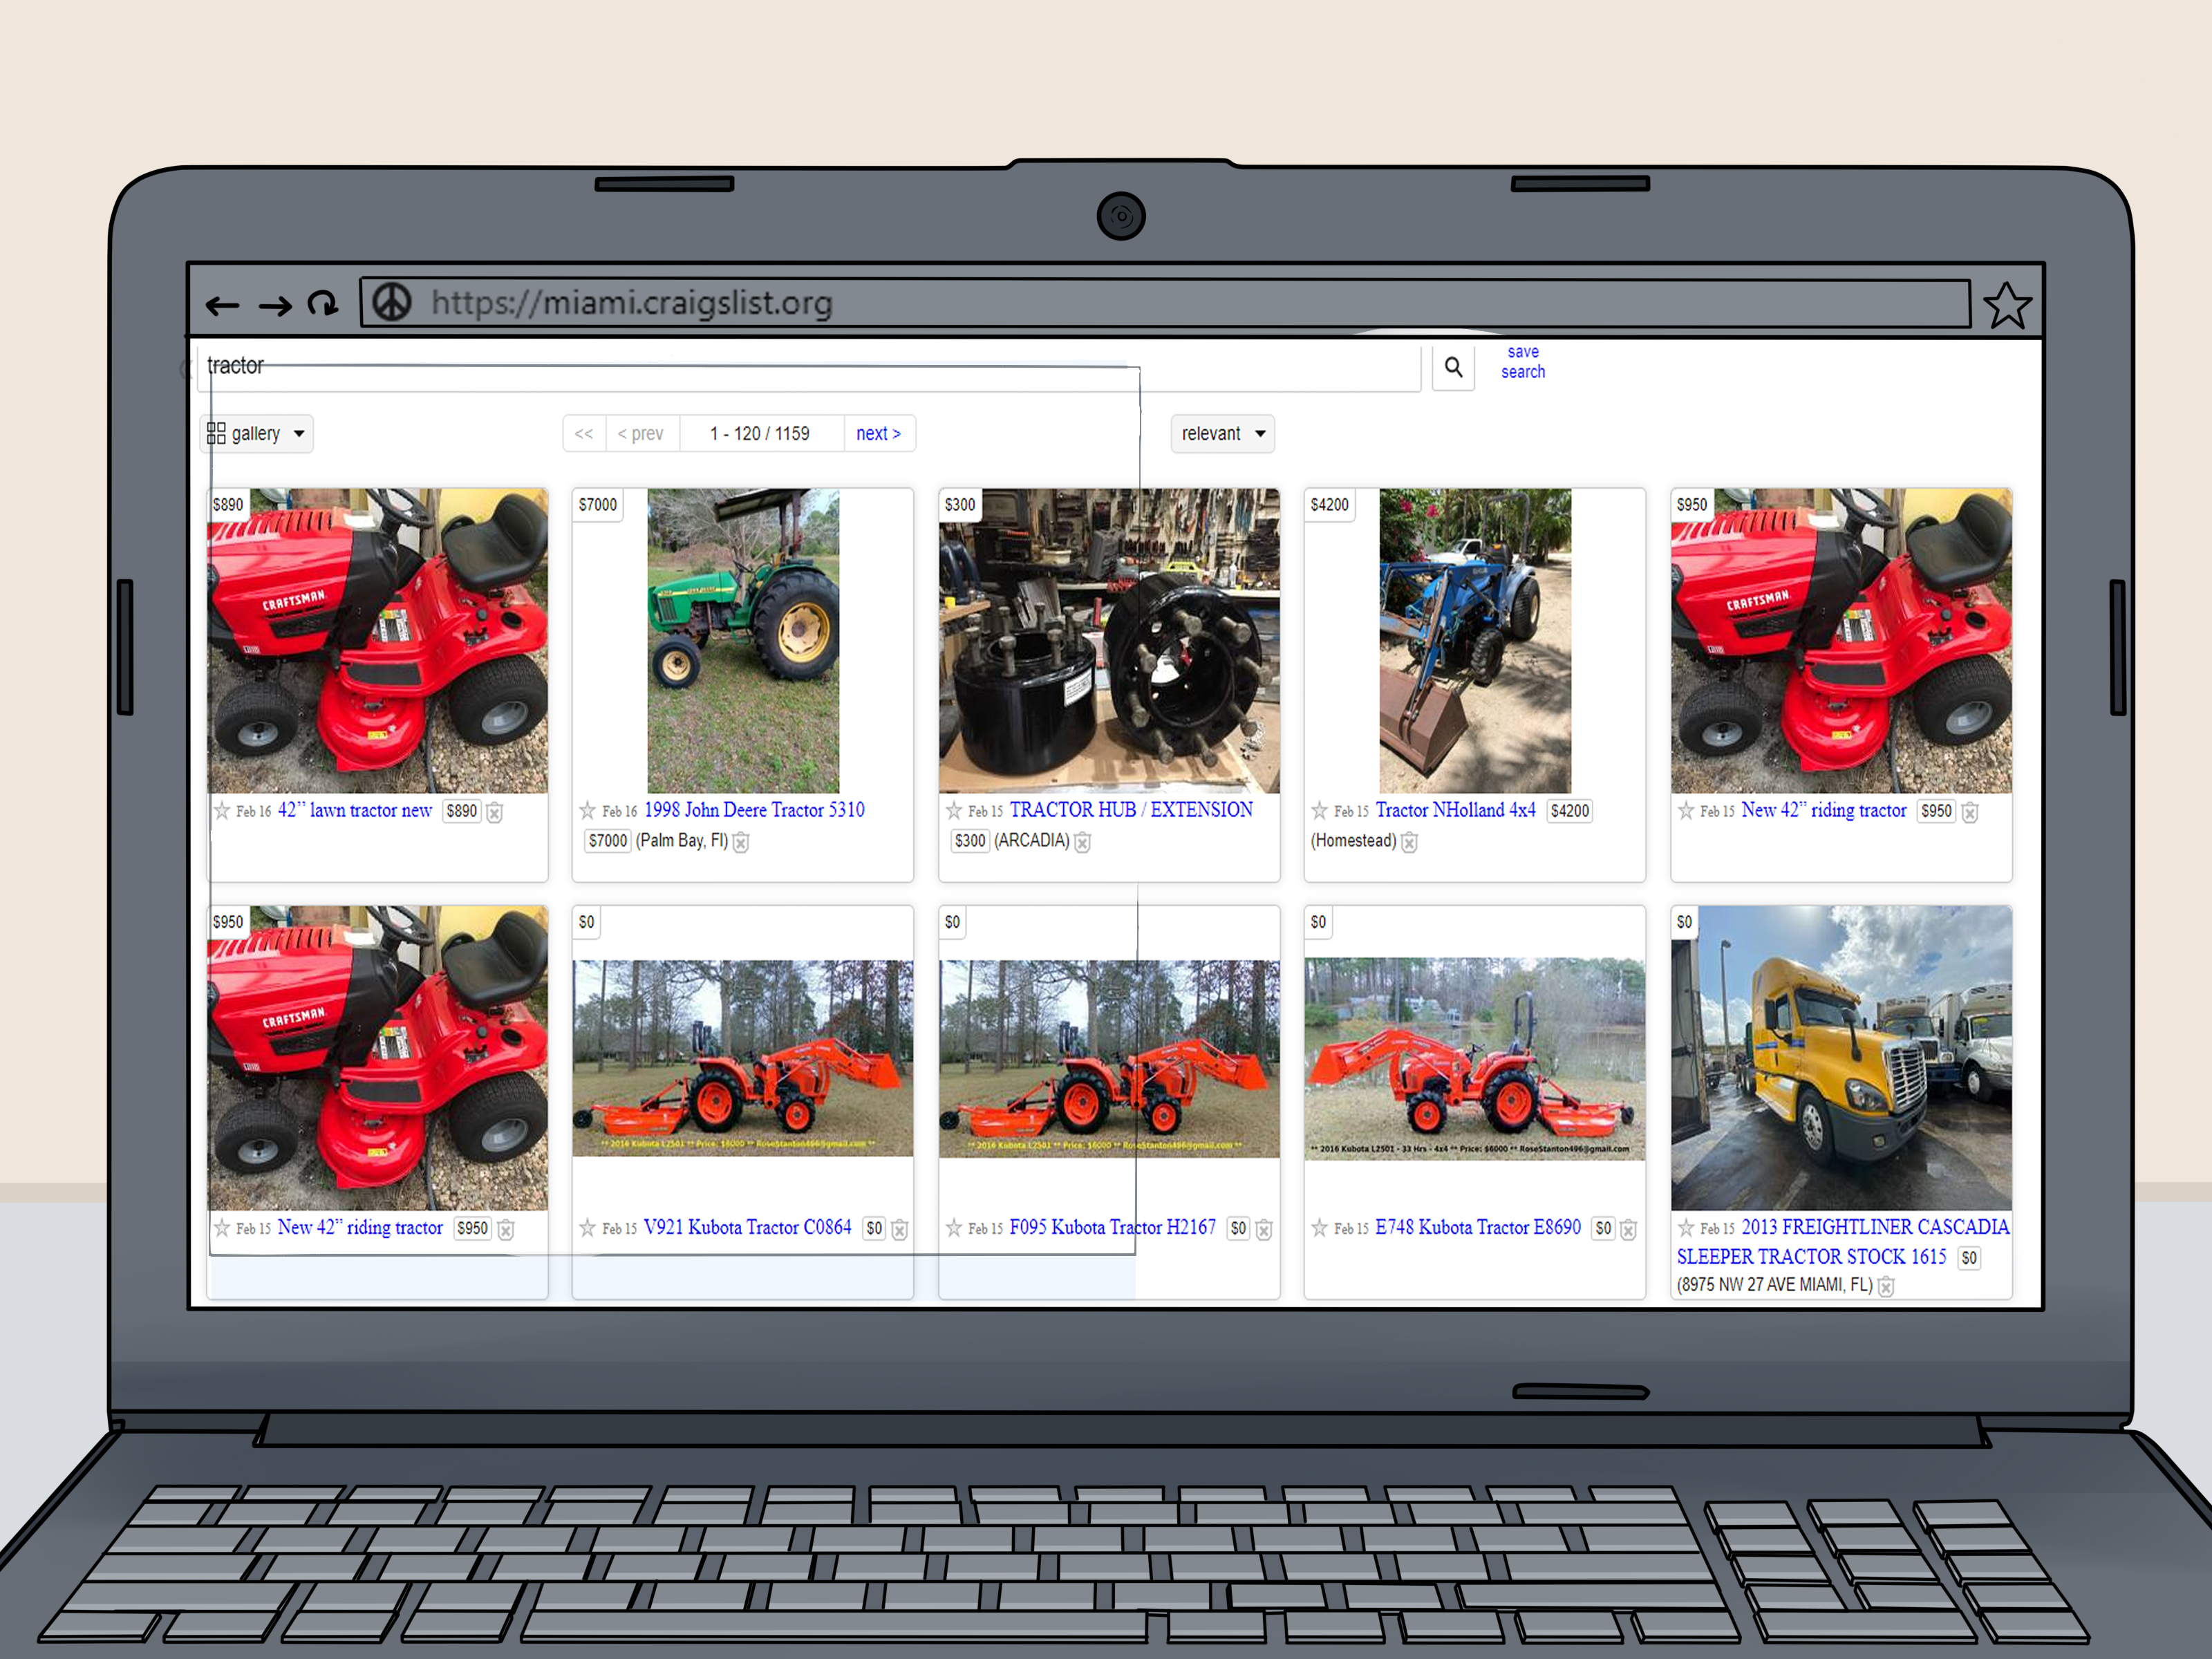Open 1998 John Deere Tractor 5310 link

[754, 810]
